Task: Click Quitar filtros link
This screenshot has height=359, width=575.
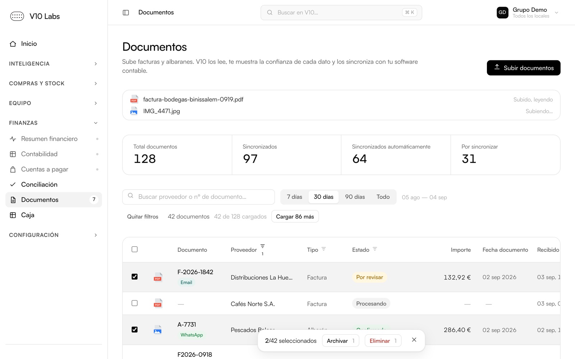Action: pos(143,216)
